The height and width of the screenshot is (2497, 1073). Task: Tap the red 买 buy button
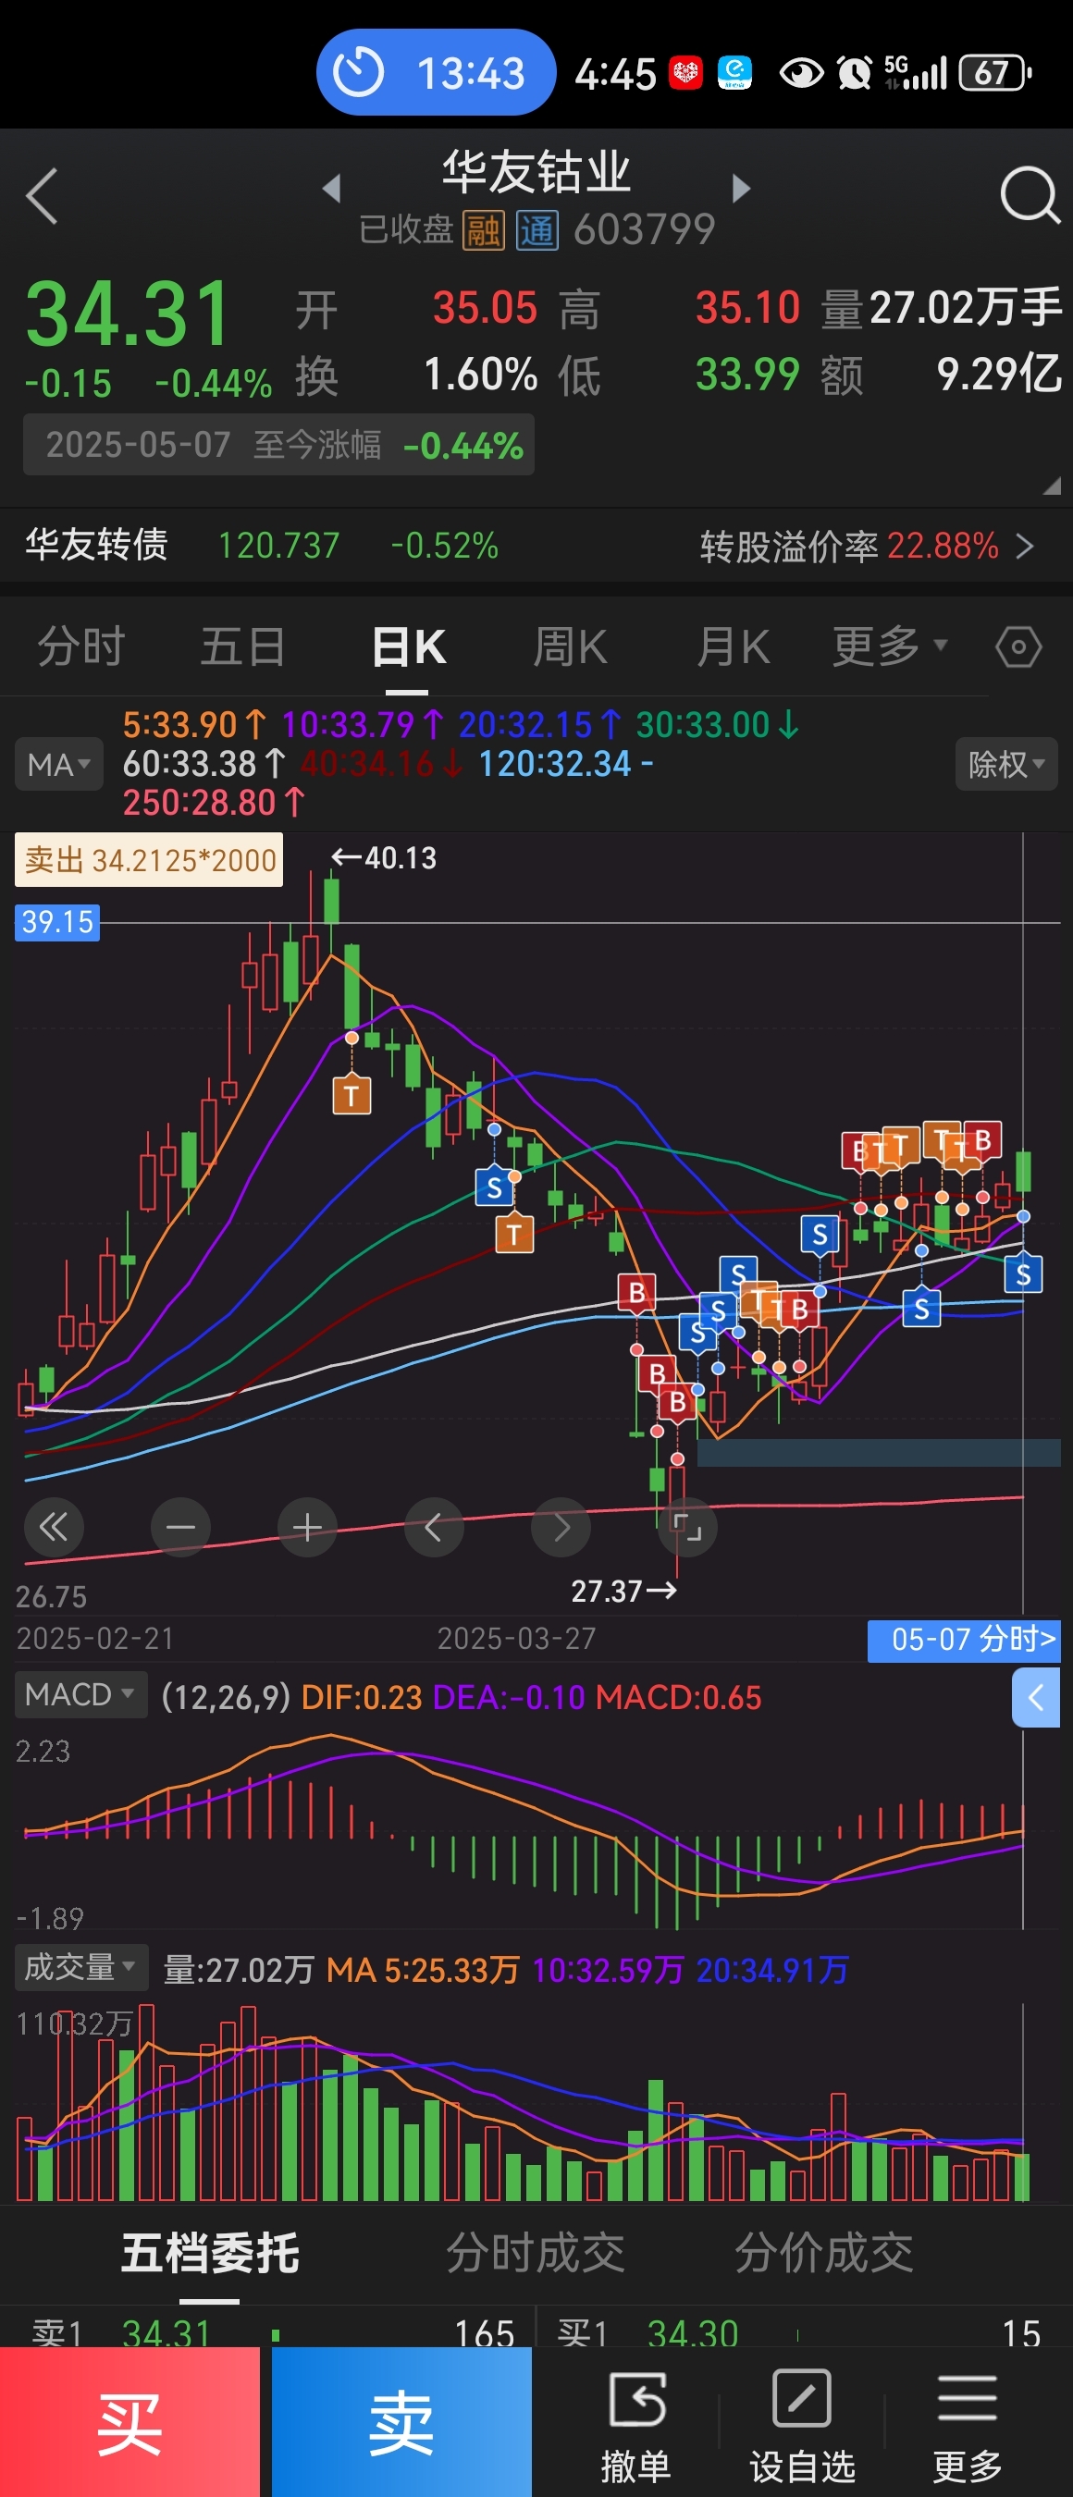coord(129,2422)
